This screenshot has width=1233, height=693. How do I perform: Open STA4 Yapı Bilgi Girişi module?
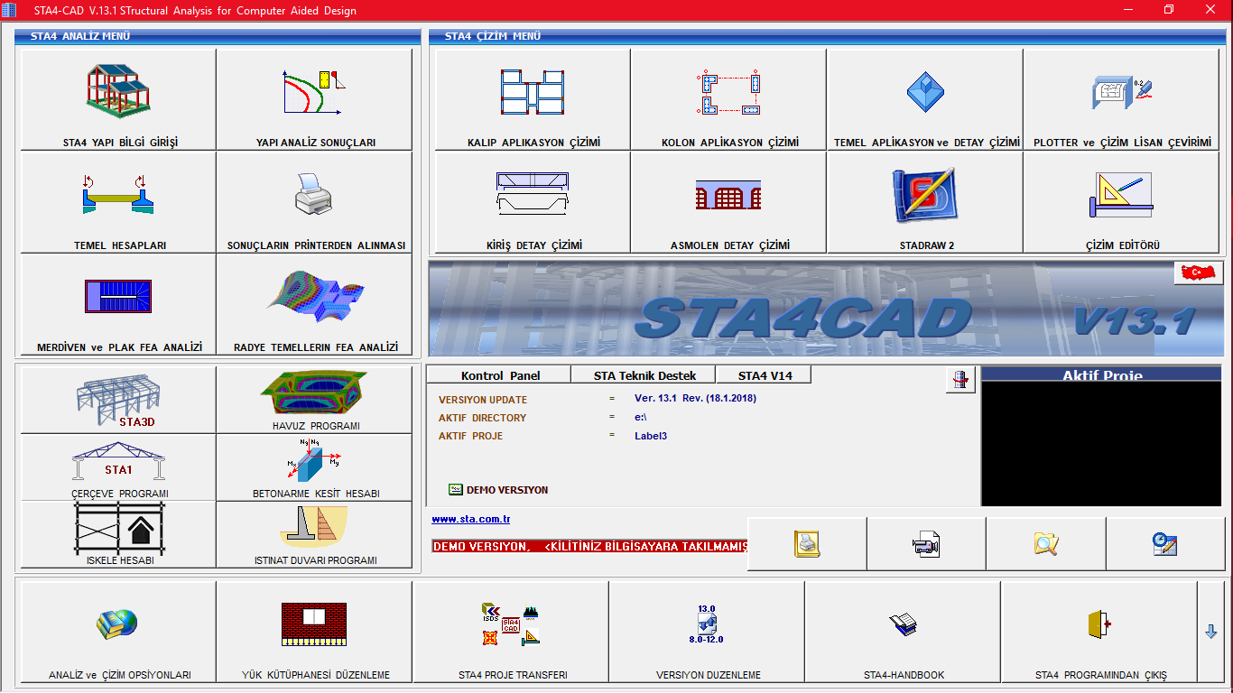click(x=118, y=99)
